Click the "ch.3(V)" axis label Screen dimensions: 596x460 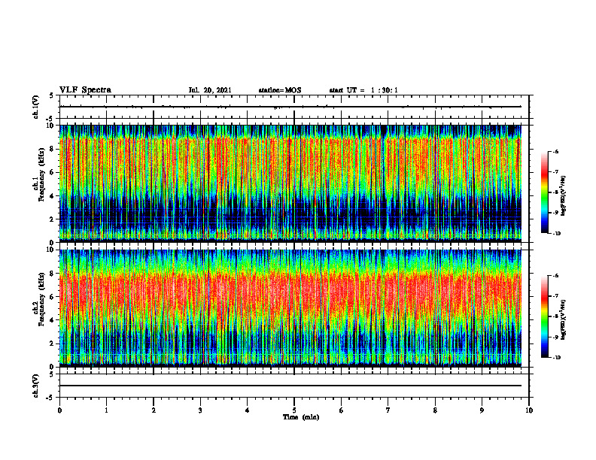pos(35,386)
